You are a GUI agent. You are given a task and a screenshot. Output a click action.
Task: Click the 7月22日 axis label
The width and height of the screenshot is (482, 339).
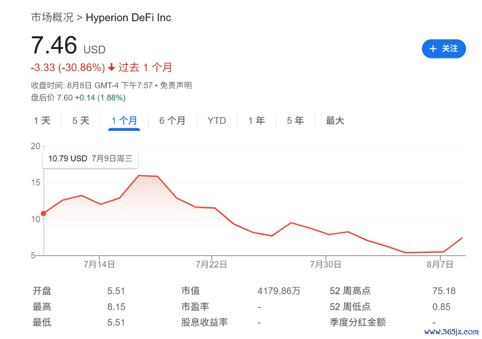click(211, 264)
